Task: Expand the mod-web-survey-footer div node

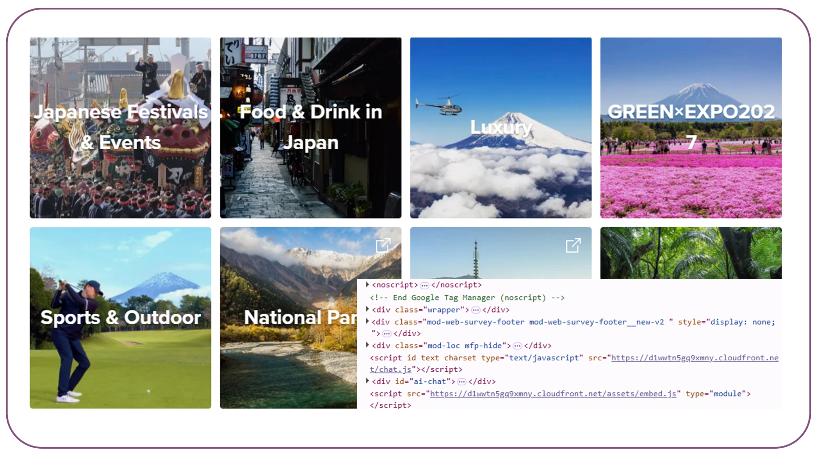Action: click(367, 321)
